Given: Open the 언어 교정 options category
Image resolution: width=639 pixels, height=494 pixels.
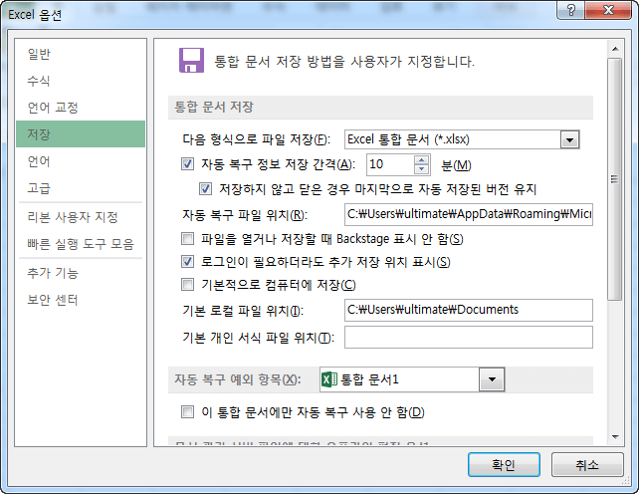Looking at the screenshot, I should (81, 108).
